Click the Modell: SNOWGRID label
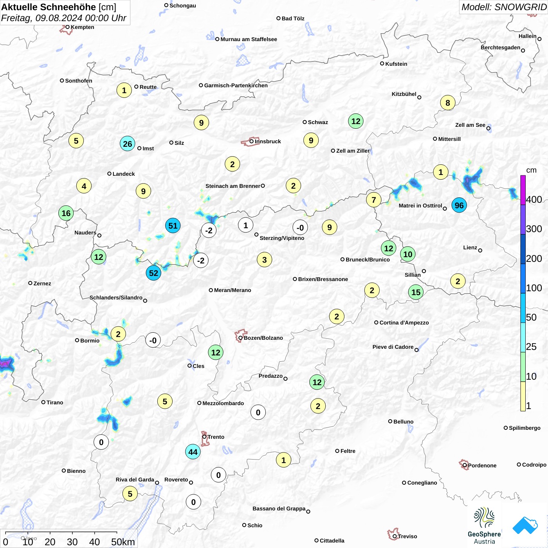The width and height of the screenshot is (548, 548). pos(504,7)
